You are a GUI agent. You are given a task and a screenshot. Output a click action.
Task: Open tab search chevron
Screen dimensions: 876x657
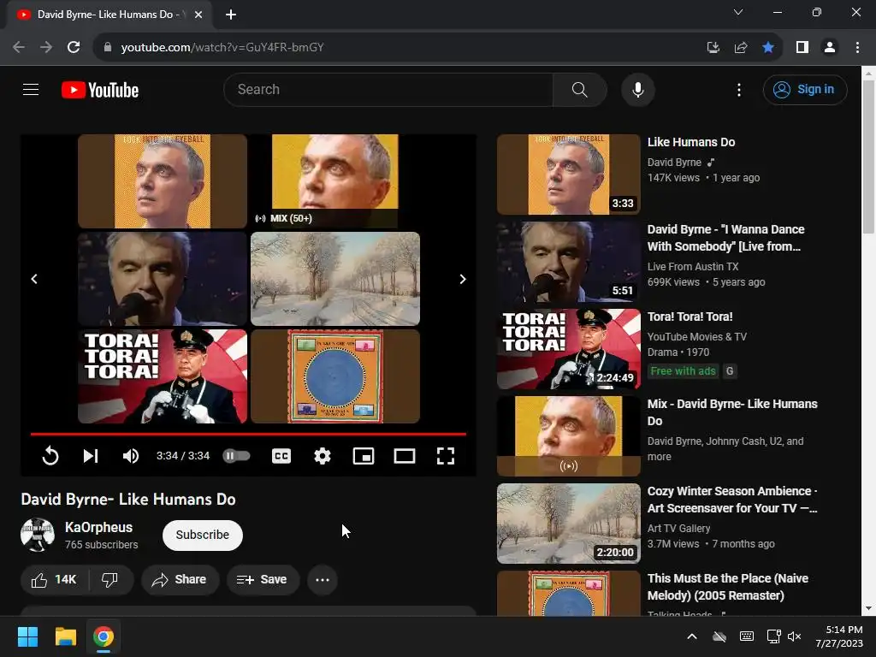click(738, 12)
